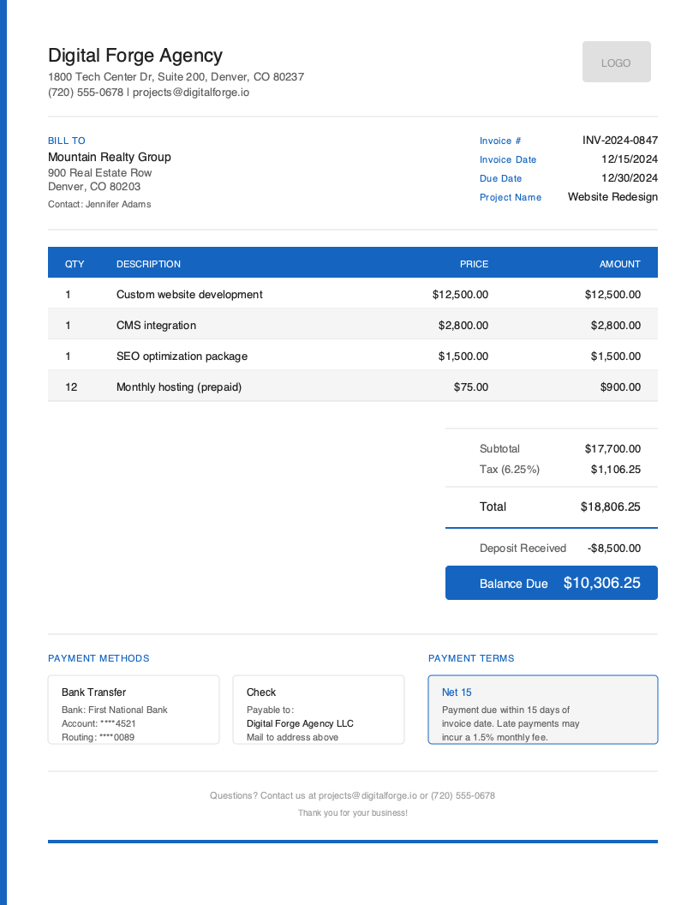Select the Website Redesign project name
The width and height of the screenshot is (699, 905).
(612, 197)
